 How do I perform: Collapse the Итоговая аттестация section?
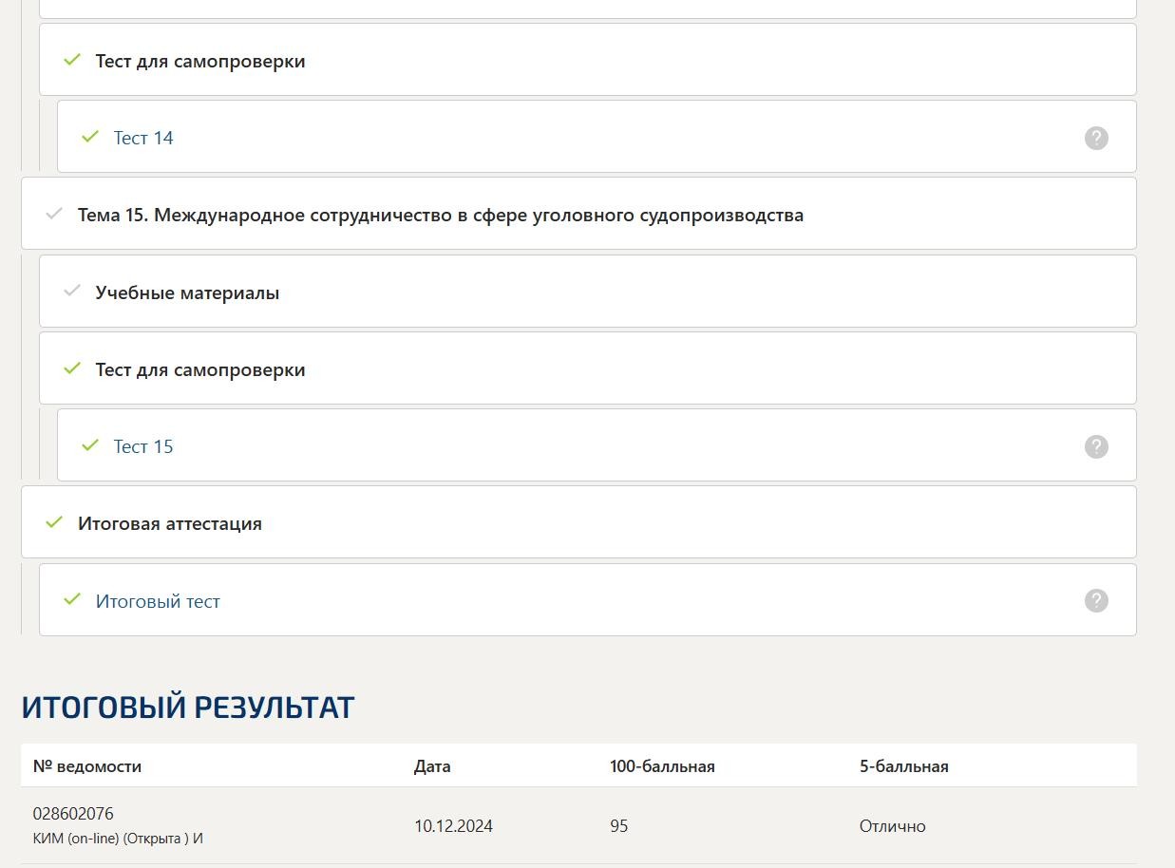(x=578, y=522)
